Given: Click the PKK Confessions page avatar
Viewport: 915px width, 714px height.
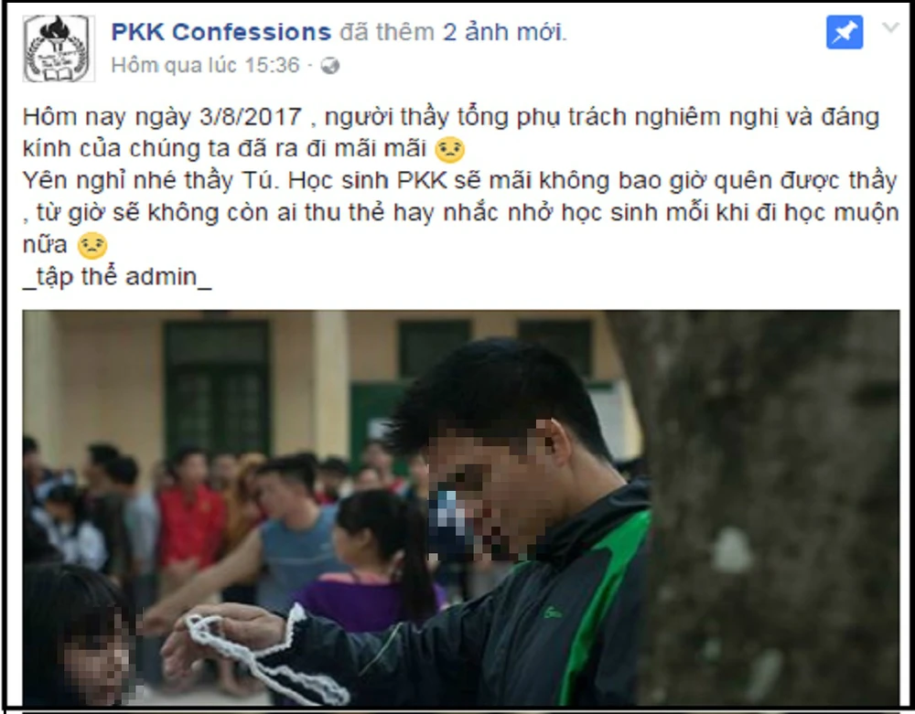Looking at the screenshot, I should [59, 48].
